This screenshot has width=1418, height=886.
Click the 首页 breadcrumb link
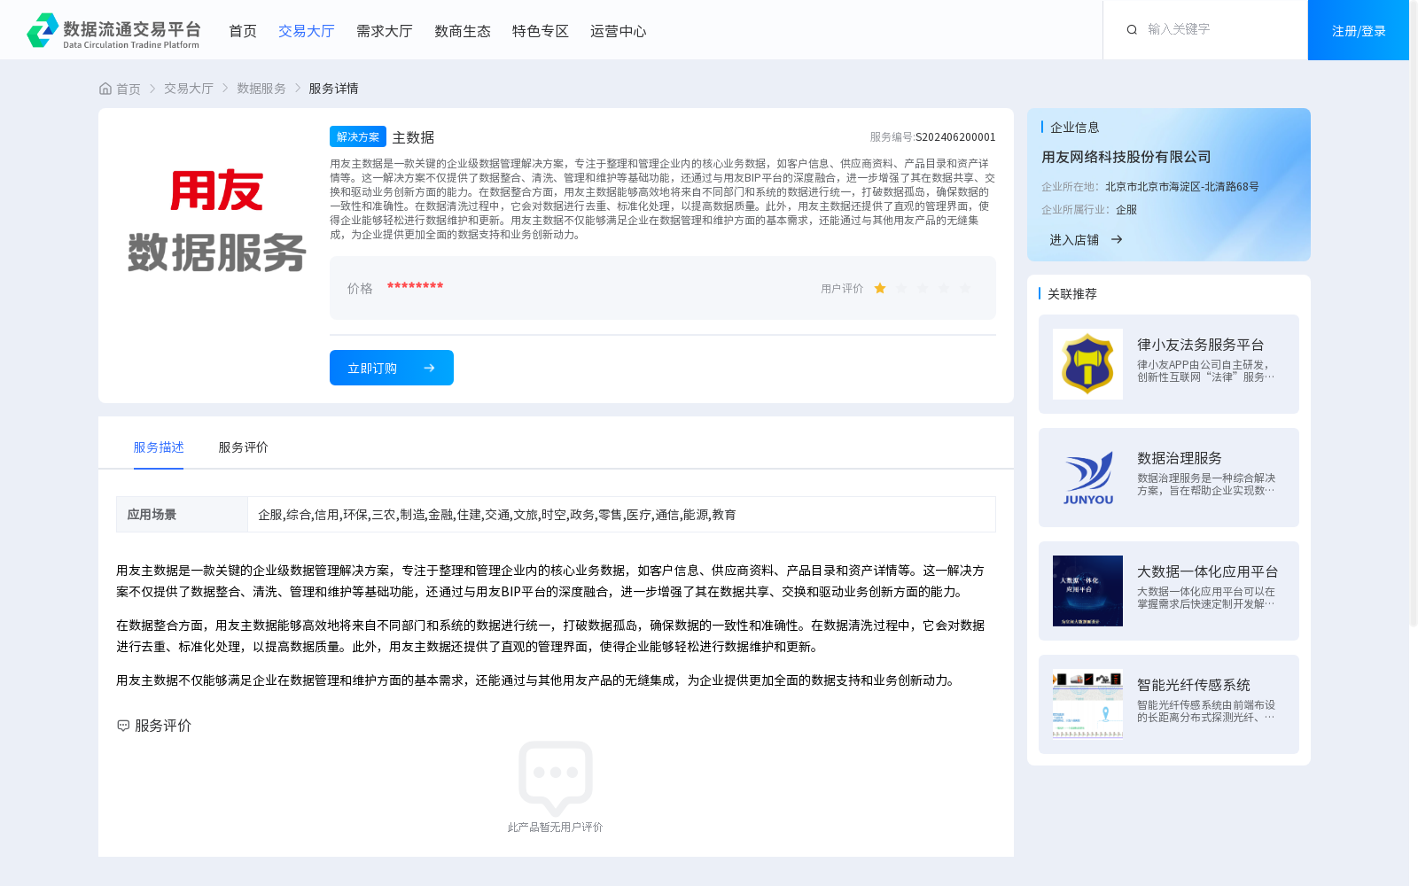coord(129,89)
